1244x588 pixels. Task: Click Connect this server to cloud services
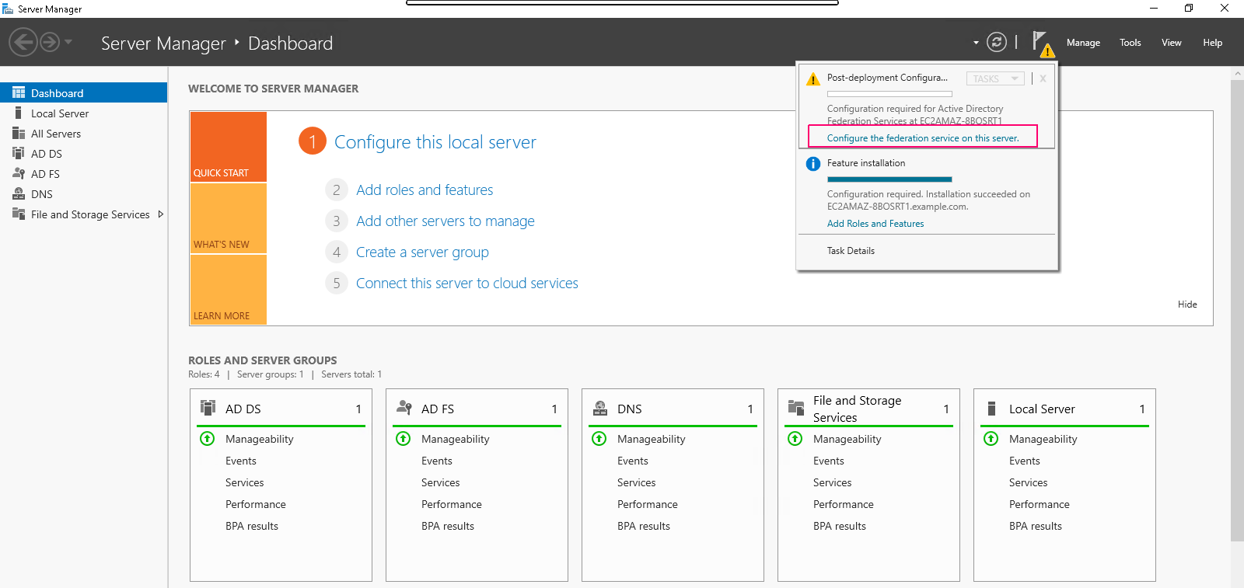(467, 284)
